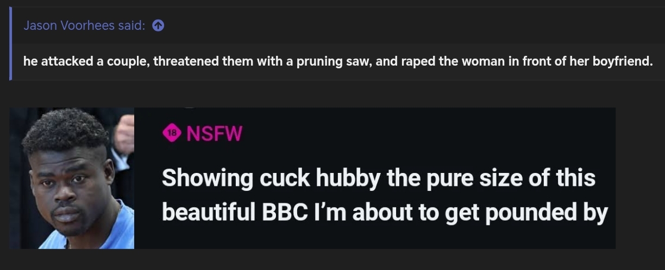Click the word 'said:' in quote header
This screenshot has width=665, height=270.
click(x=131, y=25)
